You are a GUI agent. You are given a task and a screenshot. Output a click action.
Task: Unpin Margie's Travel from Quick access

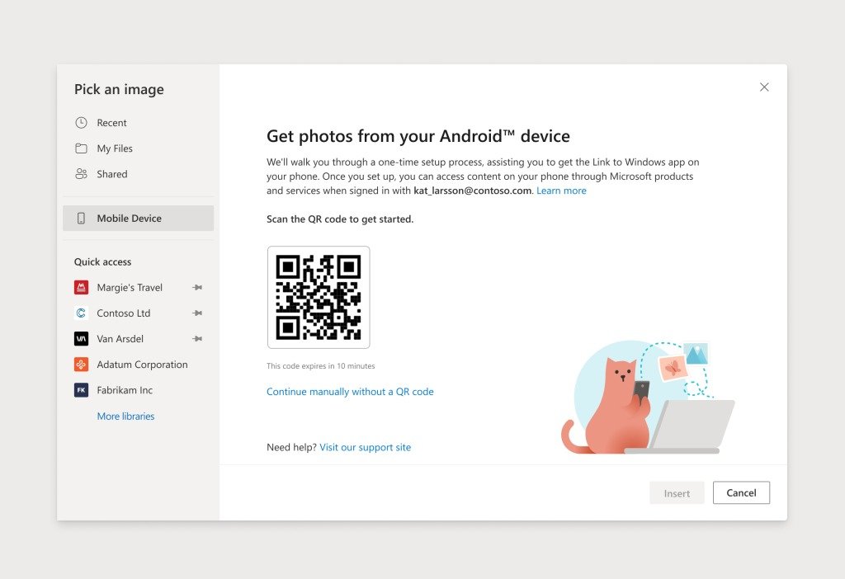point(197,288)
